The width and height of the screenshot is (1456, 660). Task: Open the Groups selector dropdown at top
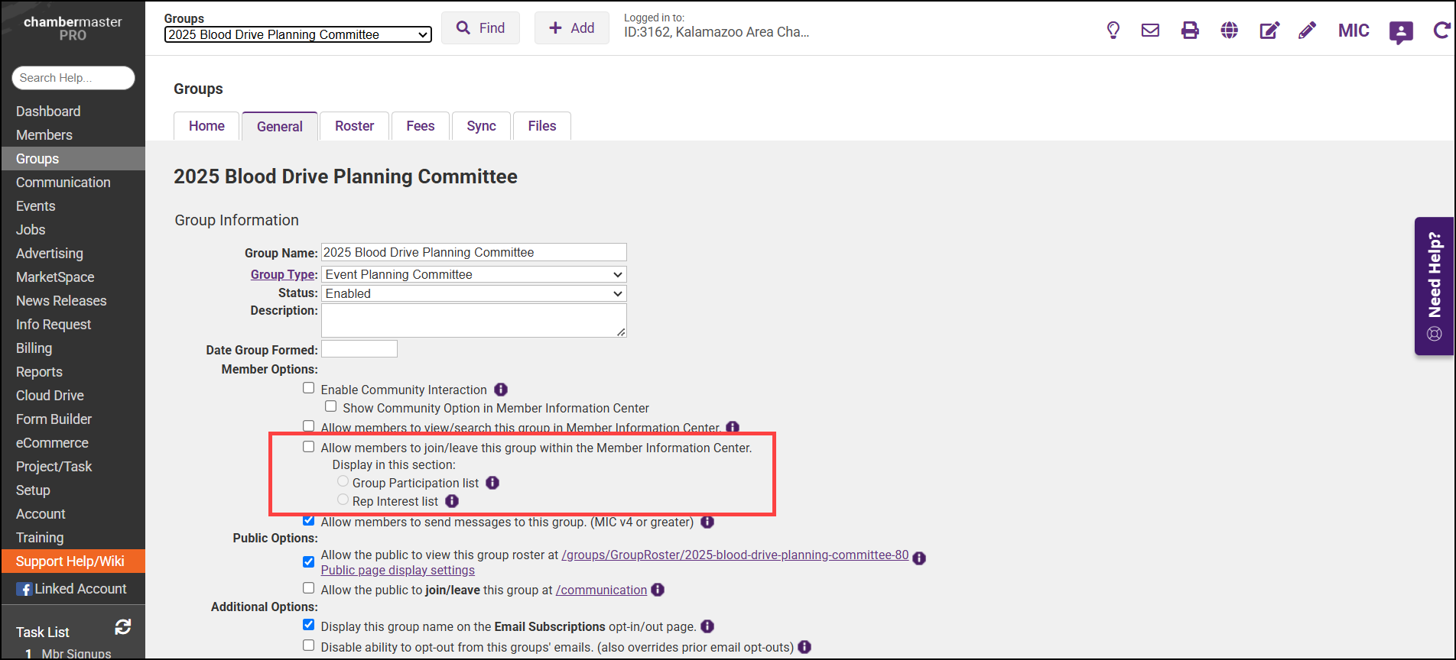click(297, 34)
